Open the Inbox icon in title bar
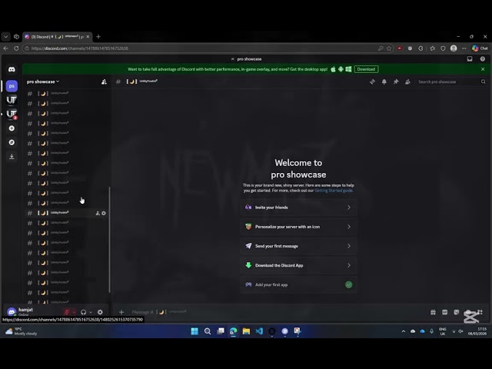The height and width of the screenshot is (369, 492). tap(470, 59)
